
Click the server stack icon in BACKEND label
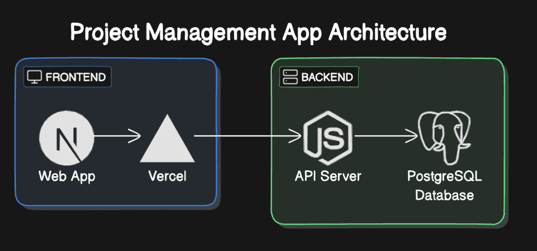click(x=290, y=77)
